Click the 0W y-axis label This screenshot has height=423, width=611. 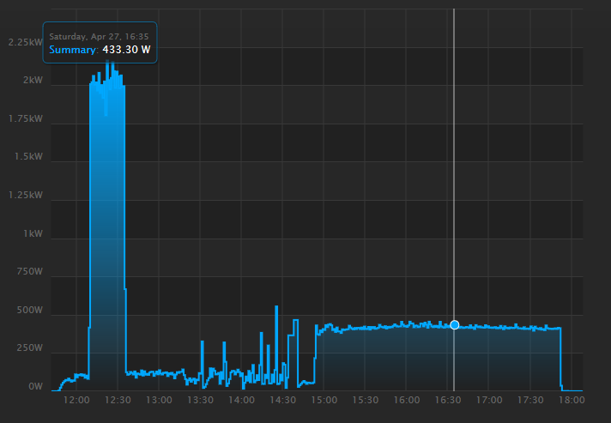35,387
